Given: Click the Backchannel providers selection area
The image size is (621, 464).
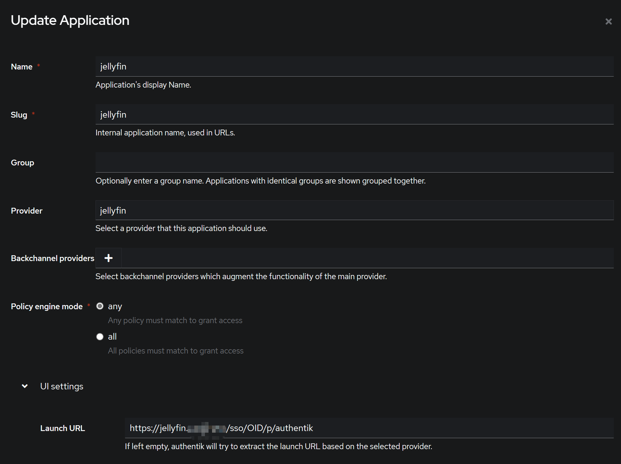Looking at the screenshot, I should click(367, 258).
